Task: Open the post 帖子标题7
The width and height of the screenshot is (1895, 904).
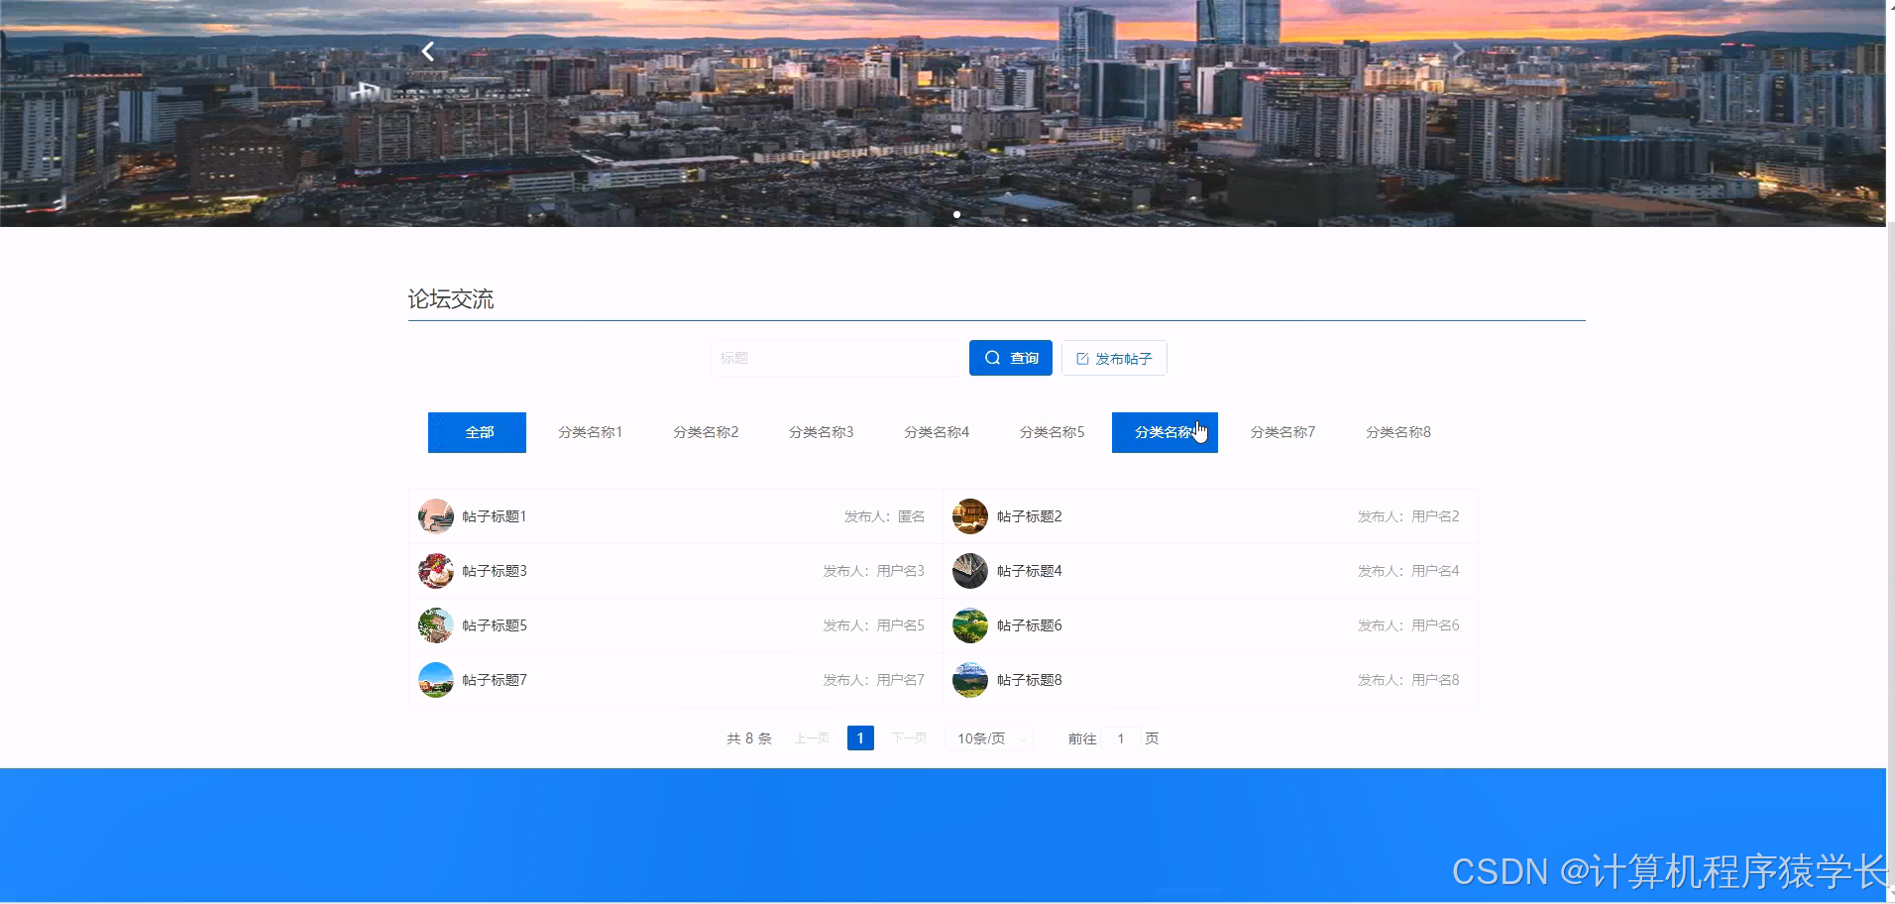Action: 494,680
